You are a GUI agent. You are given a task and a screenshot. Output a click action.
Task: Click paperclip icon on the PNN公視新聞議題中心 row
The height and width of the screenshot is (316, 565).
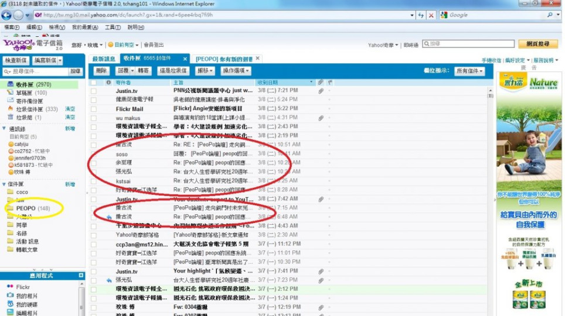tap(321, 91)
